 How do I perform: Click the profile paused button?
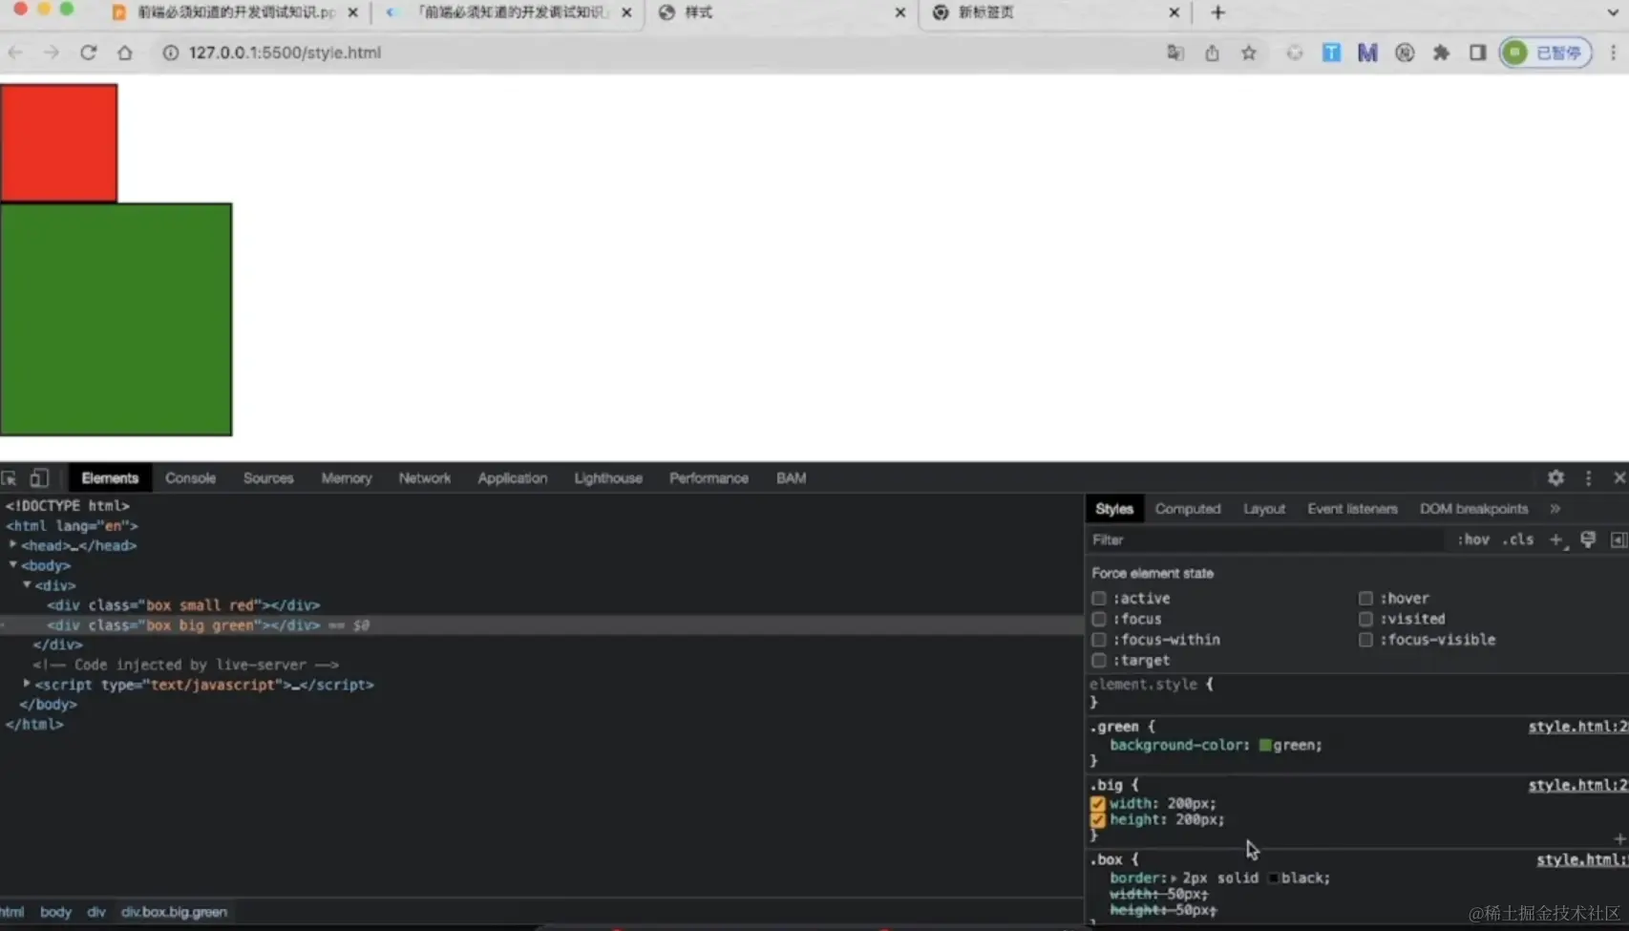1545,53
